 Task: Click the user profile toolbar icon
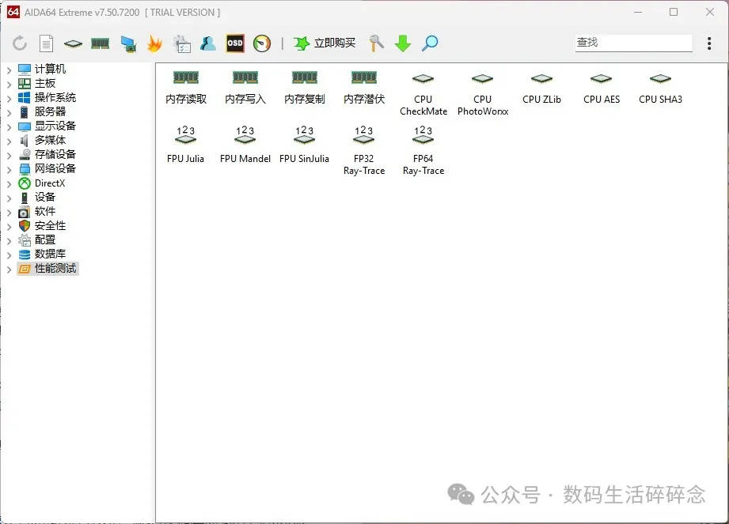[x=208, y=43]
